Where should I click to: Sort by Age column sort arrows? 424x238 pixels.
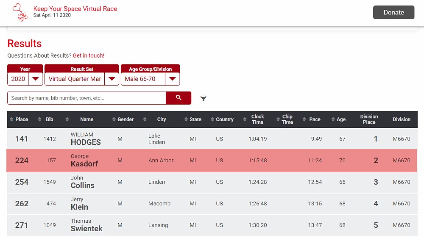tap(333, 119)
